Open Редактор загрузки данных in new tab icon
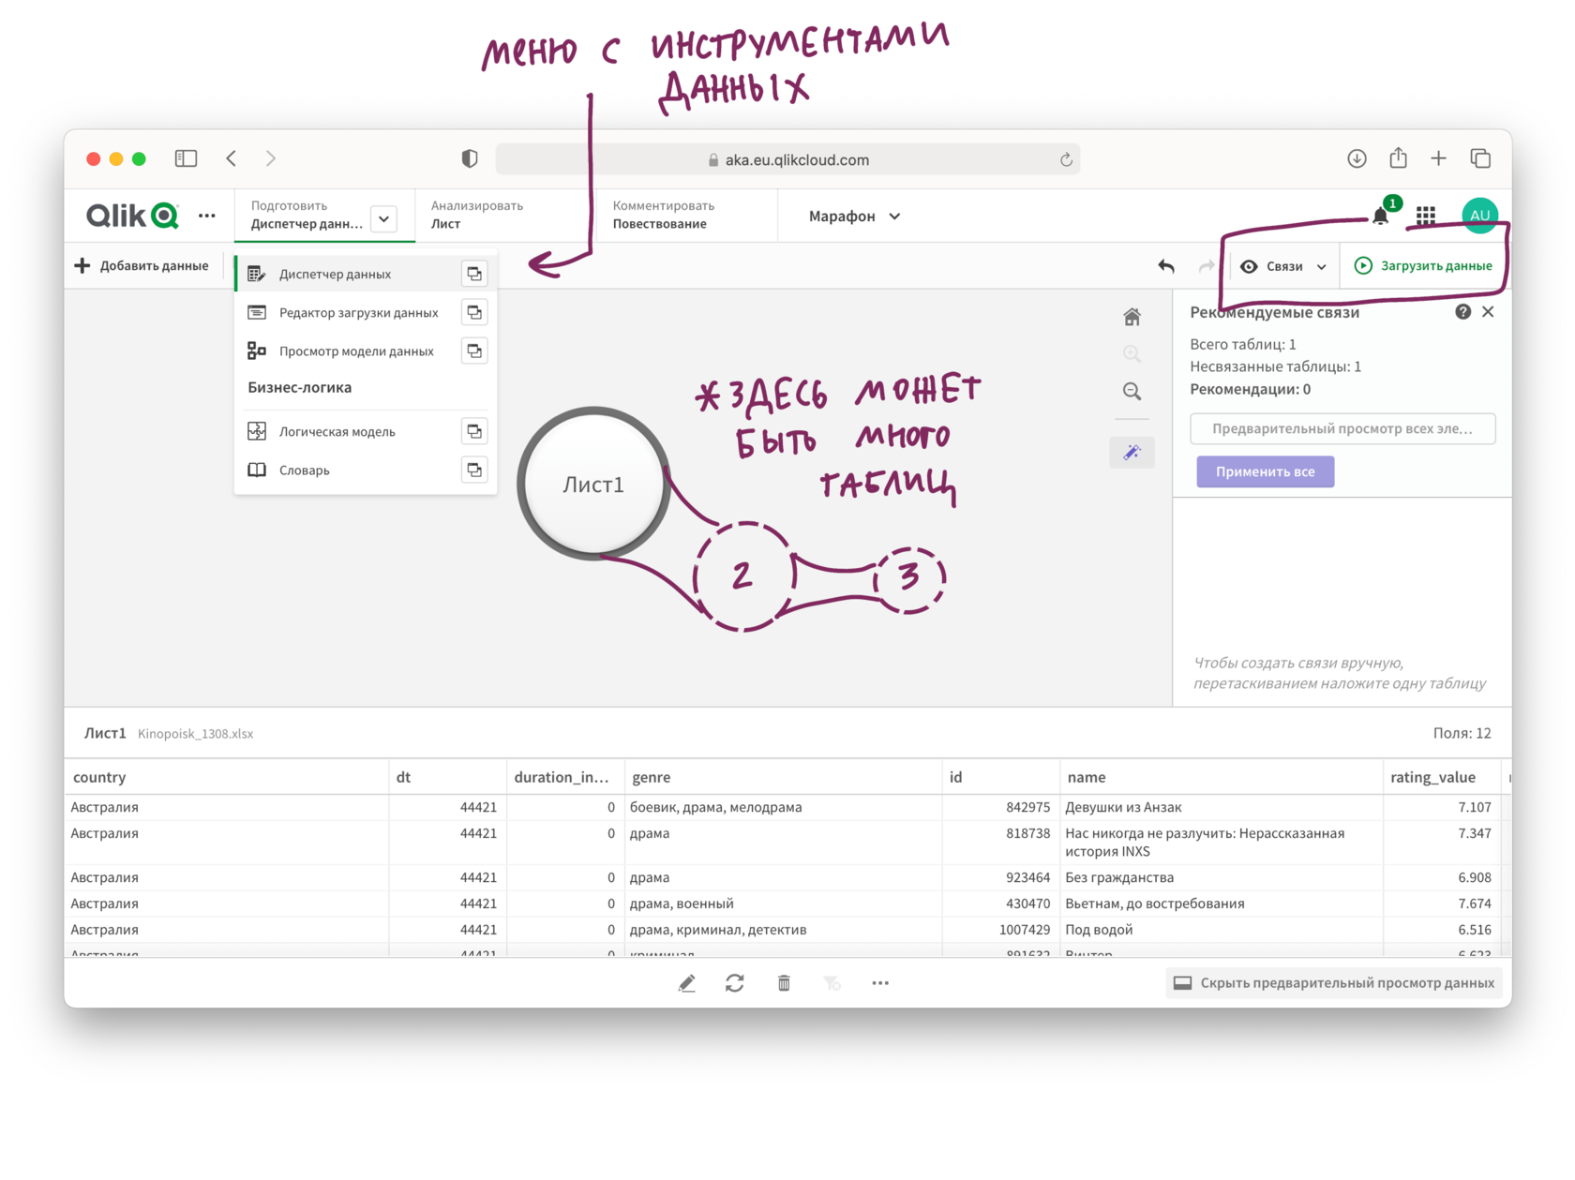Screen dimensions: 1575x1180 click(474, 312)
